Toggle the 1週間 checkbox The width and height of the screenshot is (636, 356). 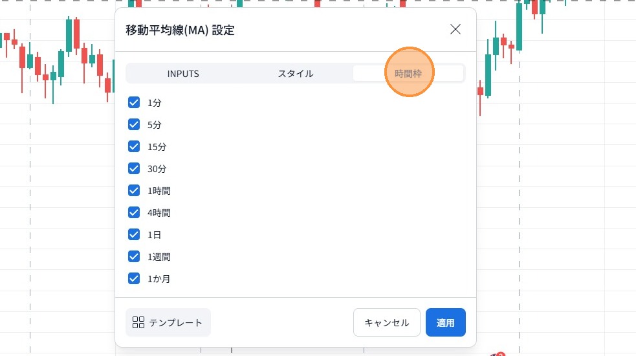(134, 256)
